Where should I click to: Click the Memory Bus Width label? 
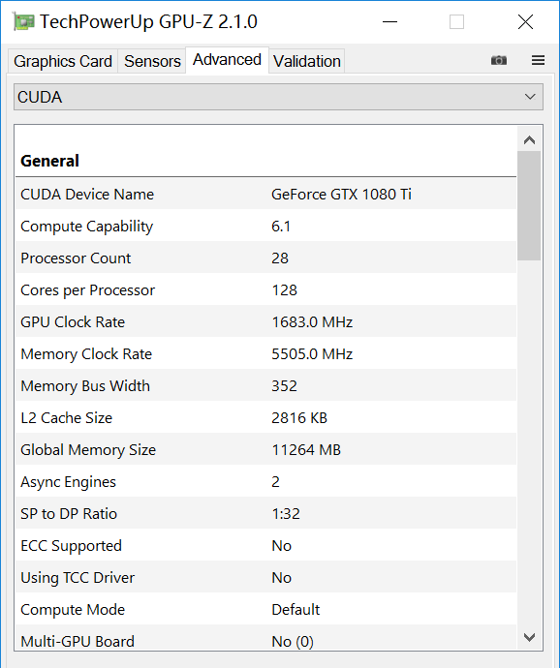[85, 386]
